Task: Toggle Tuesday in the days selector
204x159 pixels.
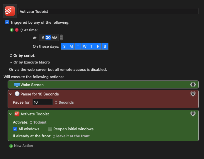Action: (x=78, y=46)
